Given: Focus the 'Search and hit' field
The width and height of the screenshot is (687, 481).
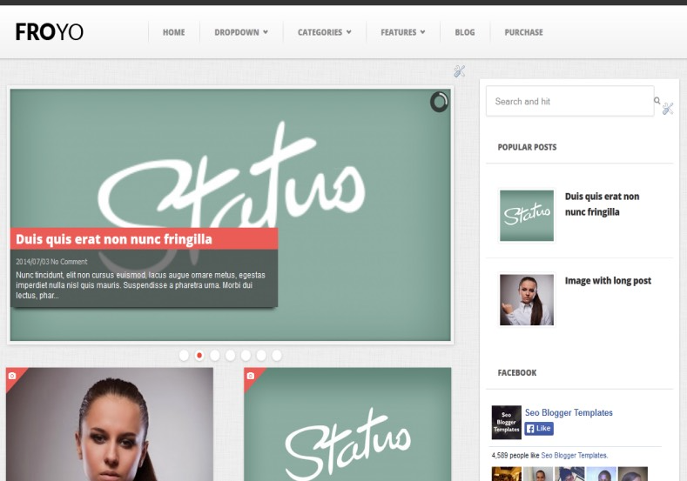Looking at the screenshot, I should click(x=570, y=101).
